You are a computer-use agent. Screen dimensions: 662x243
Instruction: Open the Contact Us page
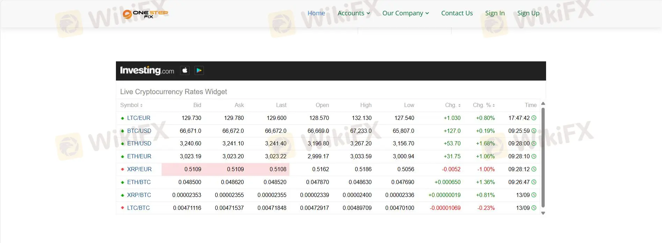[457, 13]
